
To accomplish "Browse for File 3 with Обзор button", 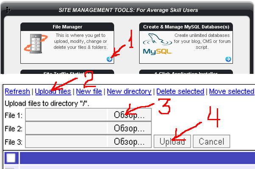I will 129,141.
